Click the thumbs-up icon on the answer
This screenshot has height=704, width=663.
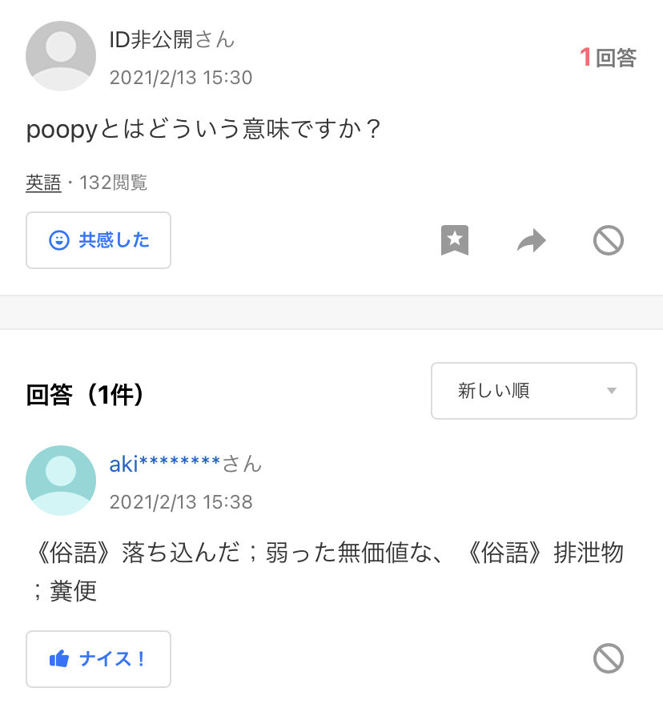58,659
